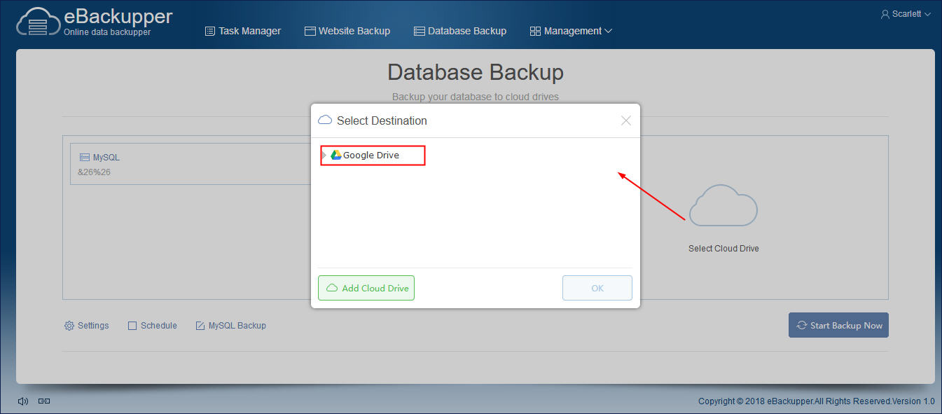
Task: Select the Database Backup menu item
Action: pos(460,31)
